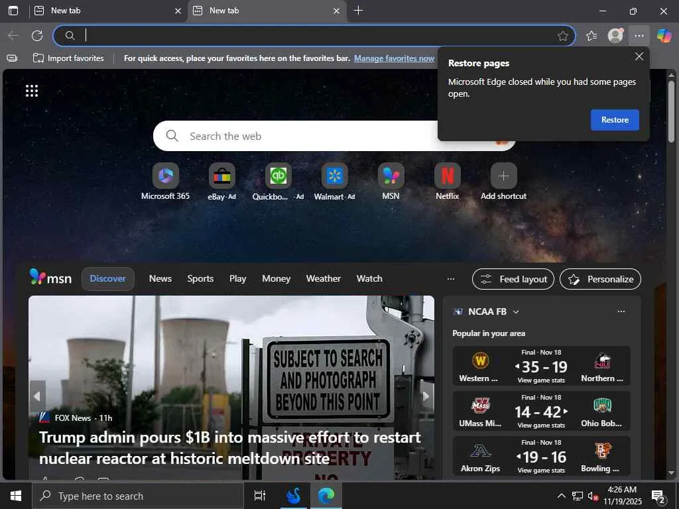This screenshot has height=509, width=679.
Task: Launch Copilot from toolbar icon
Action: (x=664, y=36)
